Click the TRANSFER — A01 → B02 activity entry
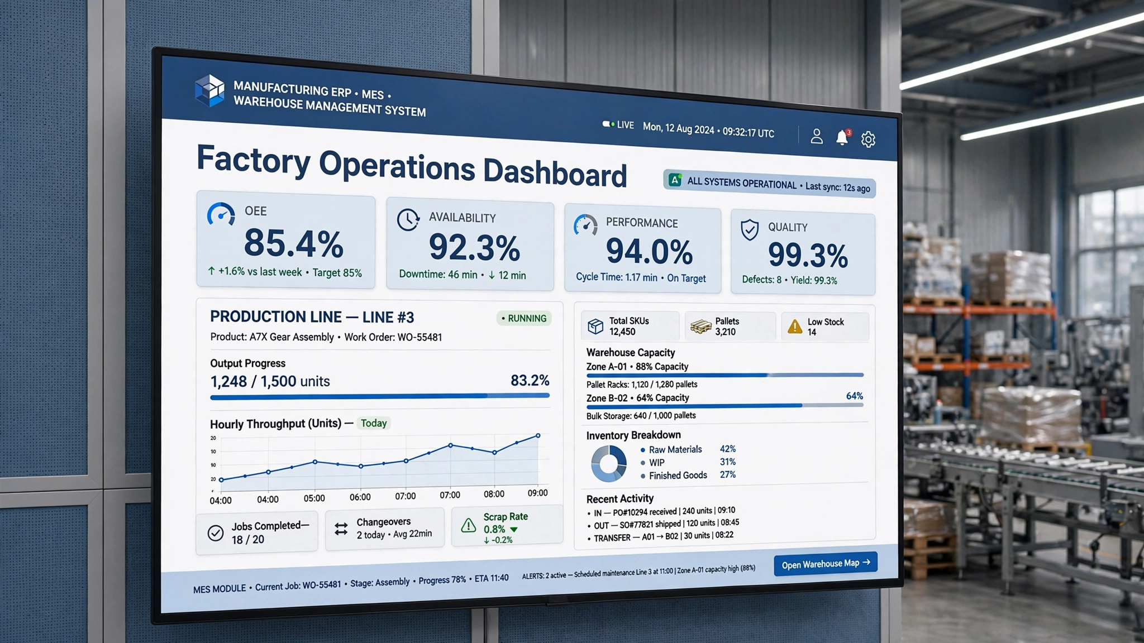1144x643 pixels. (660, 536)
